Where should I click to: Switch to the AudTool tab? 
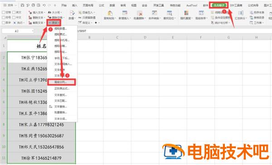[192, 5]
